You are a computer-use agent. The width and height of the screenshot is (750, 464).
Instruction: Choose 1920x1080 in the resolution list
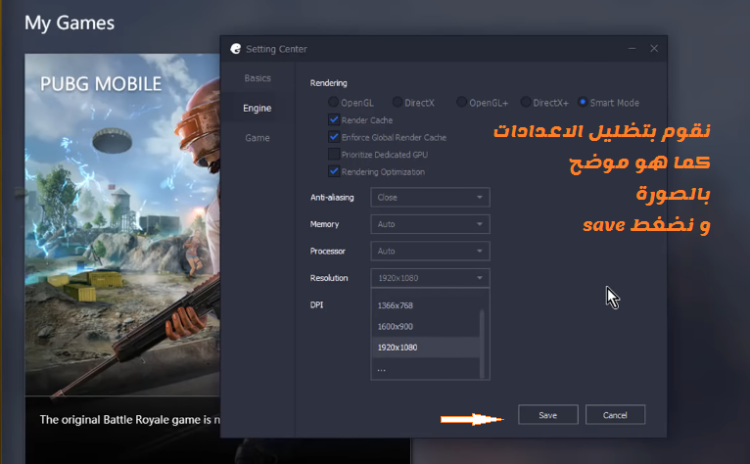tap(425, 348)
